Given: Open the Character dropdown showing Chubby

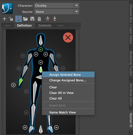Looking at the screenshot, I should pos(57,6).
